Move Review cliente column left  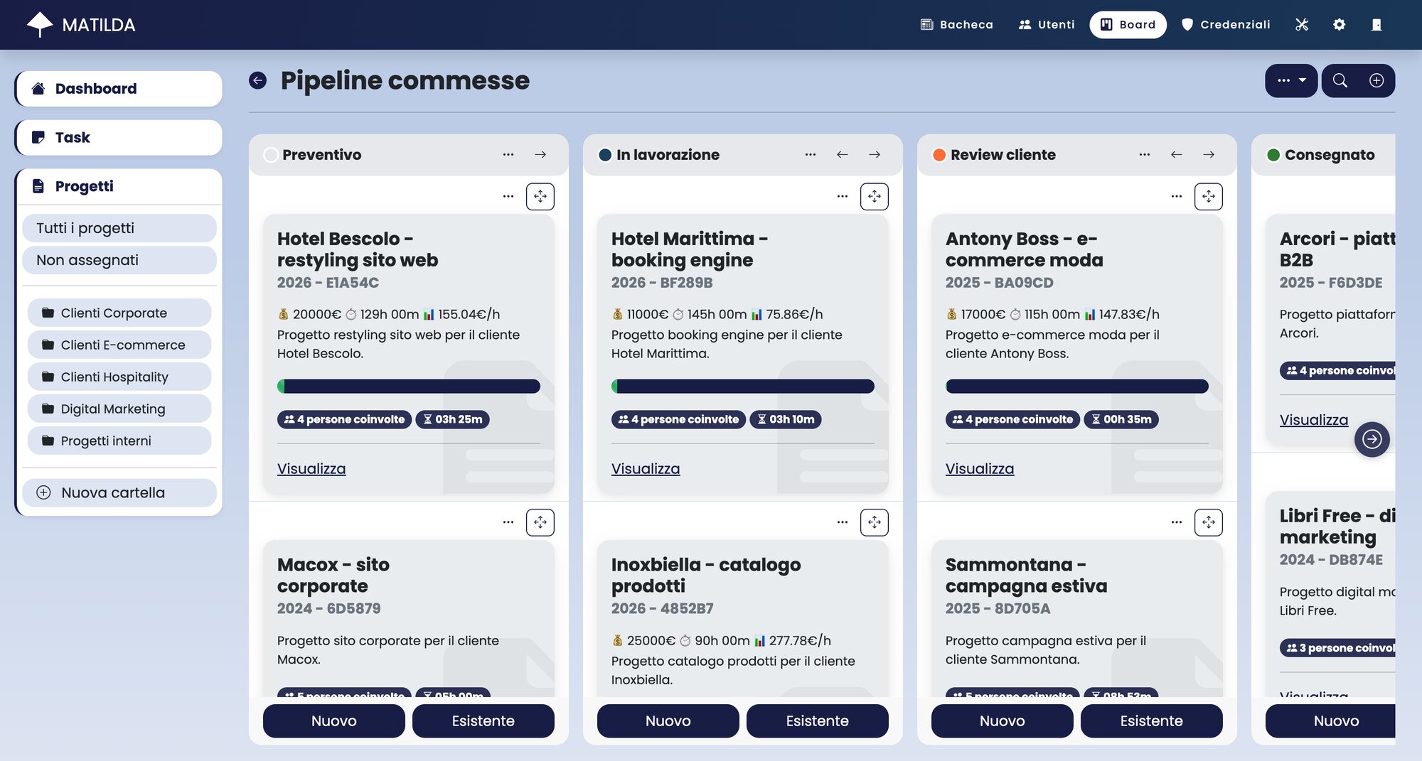pyautogui.click(x=1177, y=154)
